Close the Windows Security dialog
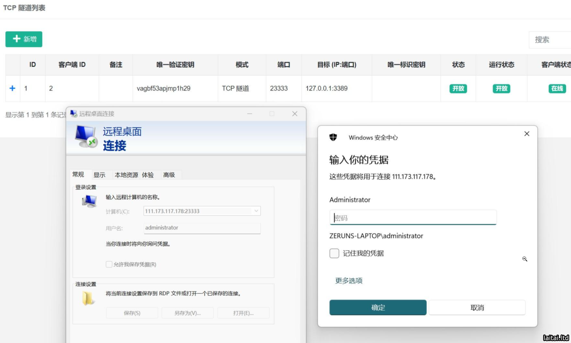The height and width of the screenshot is (343, 571). tap(527, 134)
